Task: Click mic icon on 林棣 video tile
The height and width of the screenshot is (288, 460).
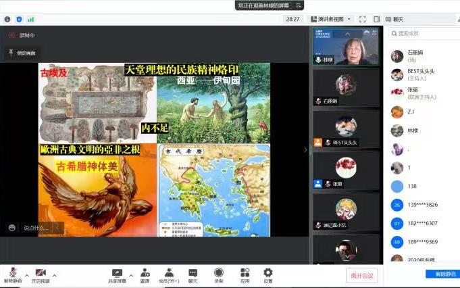Action: [x=318, y=59]
